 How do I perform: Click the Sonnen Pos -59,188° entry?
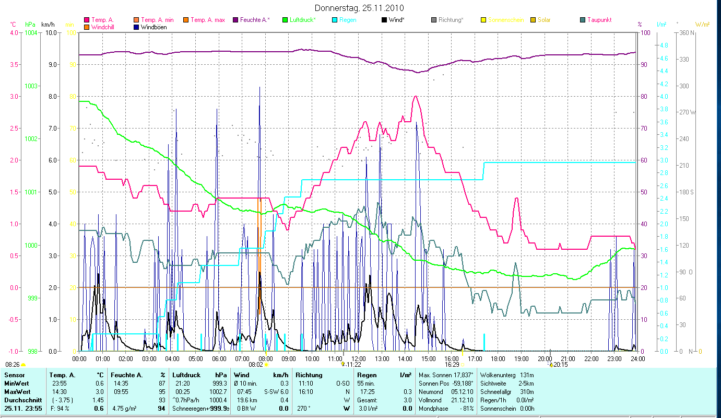coord(446,384)
